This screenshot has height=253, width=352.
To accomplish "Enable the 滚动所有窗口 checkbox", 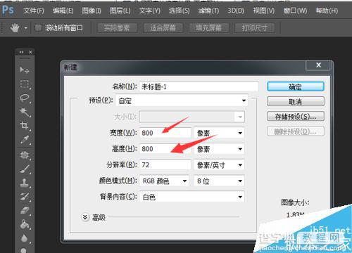I will (38, 28).
